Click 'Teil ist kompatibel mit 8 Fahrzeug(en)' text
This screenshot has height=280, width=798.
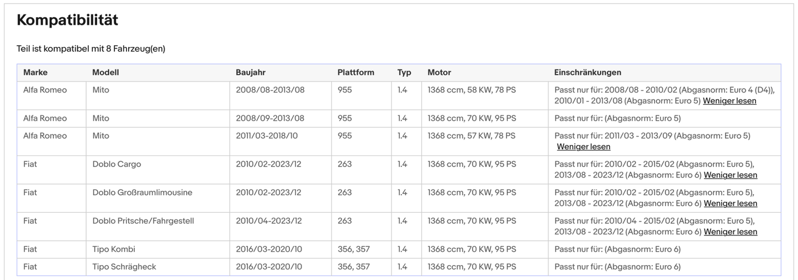pyautogui.click(x=91, y=49)
